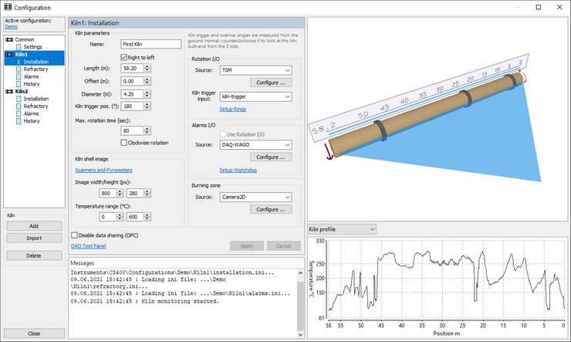This screenshot has width=571, height=342.
Task: Click Messages scrollbar down arrow
Action: coord(300,334)
